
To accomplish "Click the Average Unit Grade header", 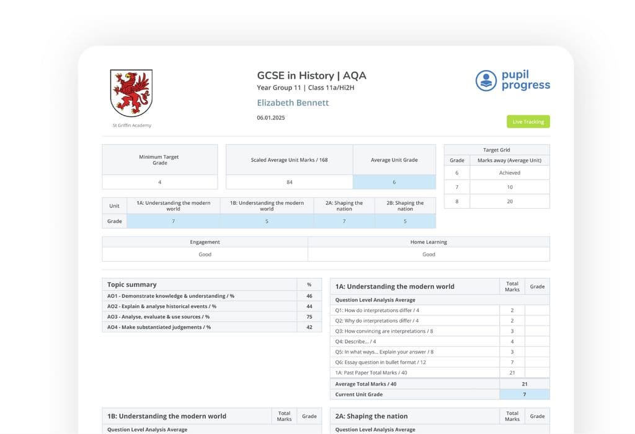I will pyautogui.click(x=394, y=160).
